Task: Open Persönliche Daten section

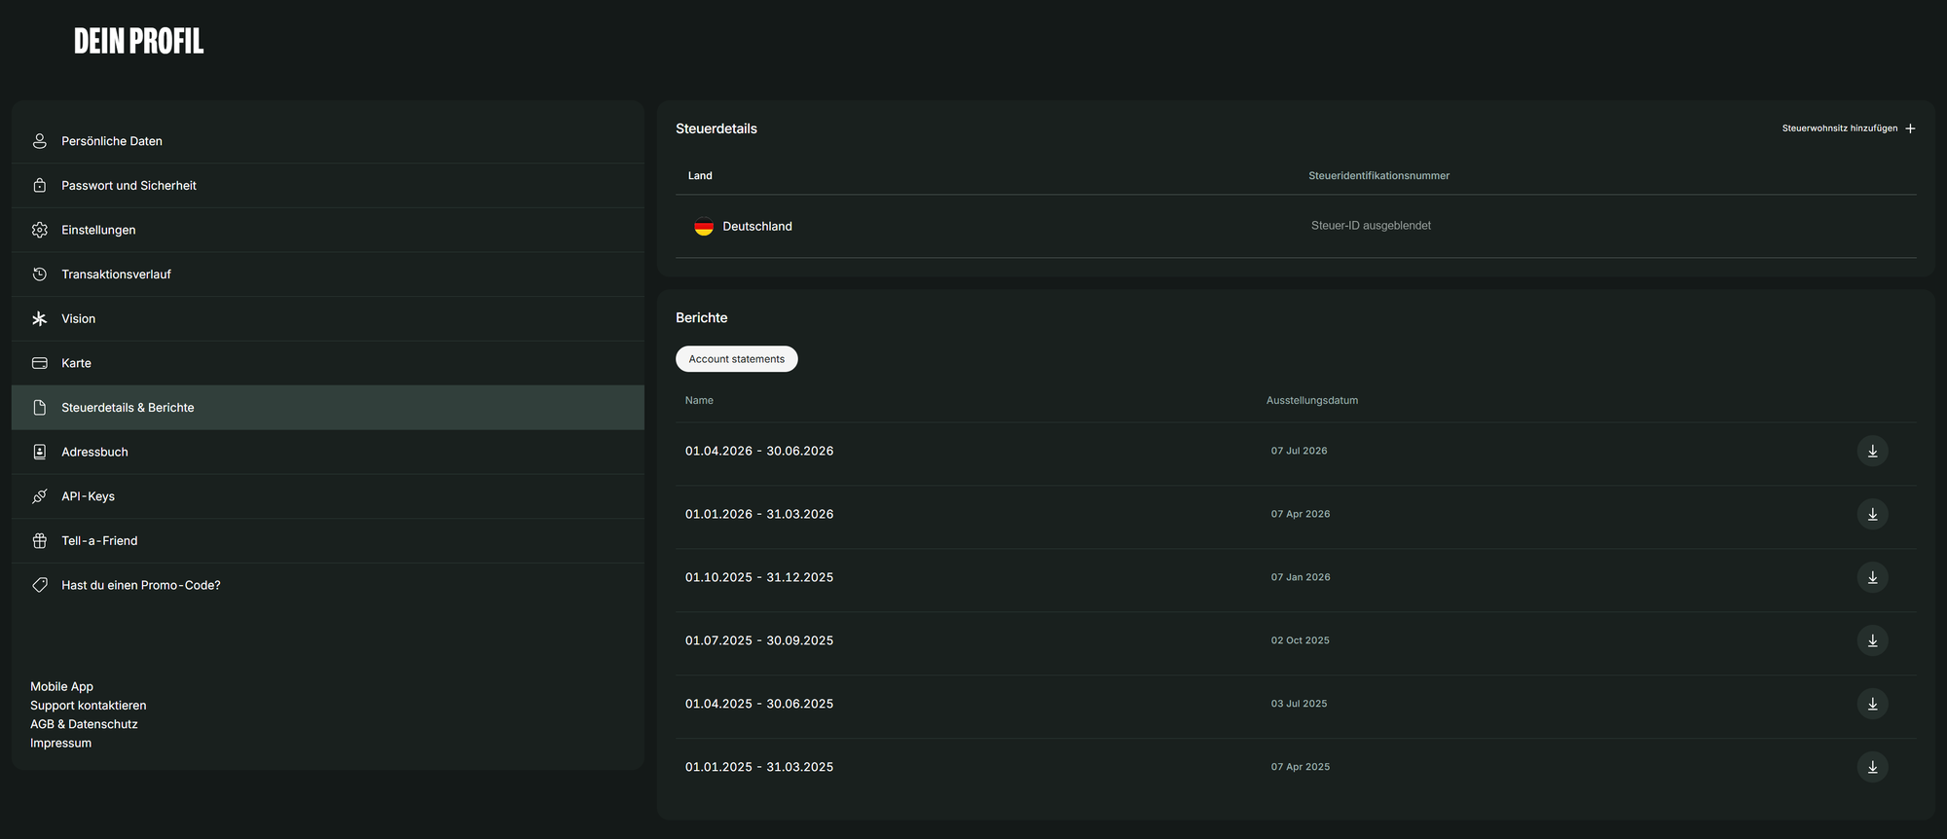Action: [x=328, y=141]
